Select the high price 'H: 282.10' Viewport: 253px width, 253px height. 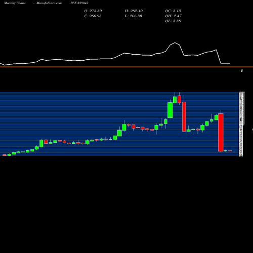click(134, 11)
